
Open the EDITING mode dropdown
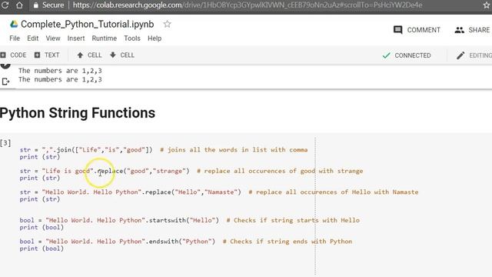tap(474, 55)
